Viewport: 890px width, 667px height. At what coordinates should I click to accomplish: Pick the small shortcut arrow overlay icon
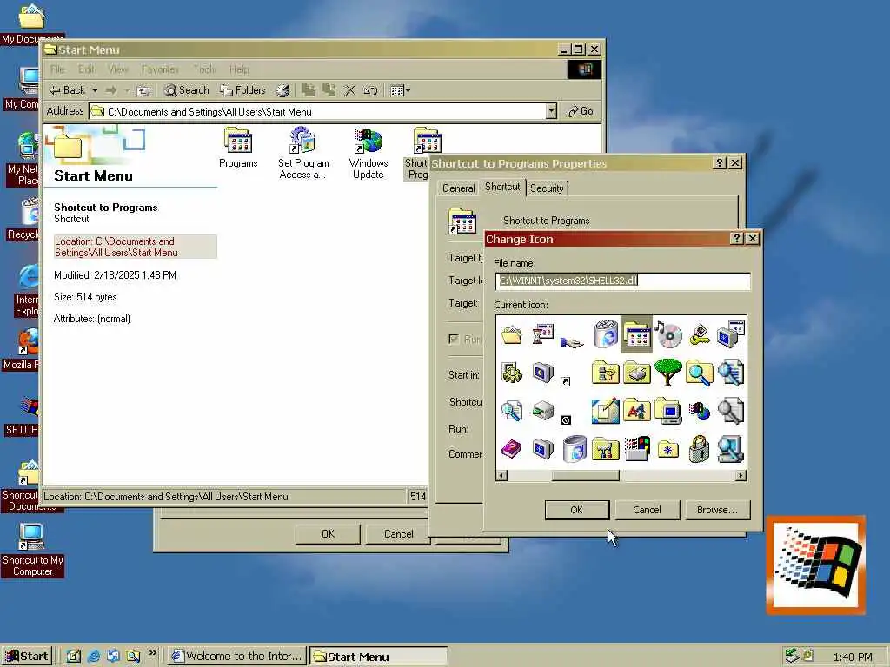565,382
